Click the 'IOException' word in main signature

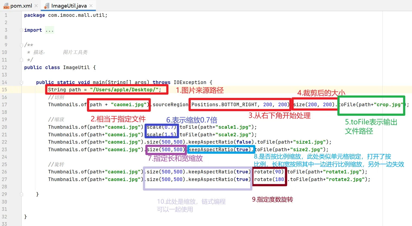[190, 82]
